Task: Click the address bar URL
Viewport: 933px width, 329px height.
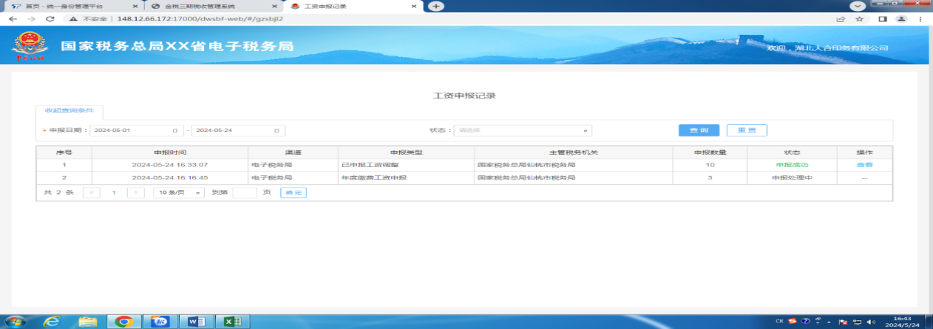Action: (201, 18)
